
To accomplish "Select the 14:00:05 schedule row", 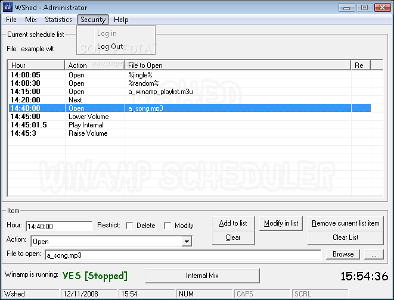I will [x=190, y=75].
